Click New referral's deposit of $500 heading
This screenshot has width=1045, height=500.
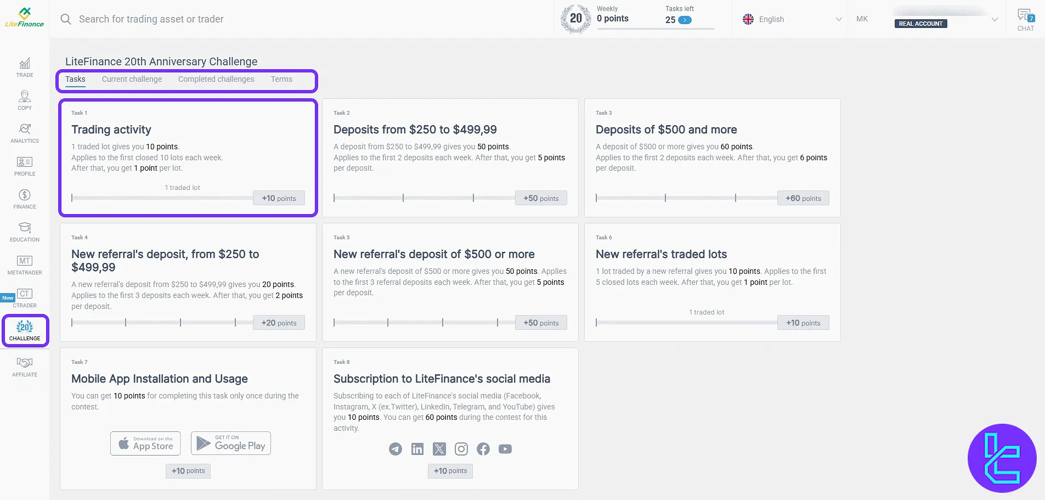click(x=434, y=254)
